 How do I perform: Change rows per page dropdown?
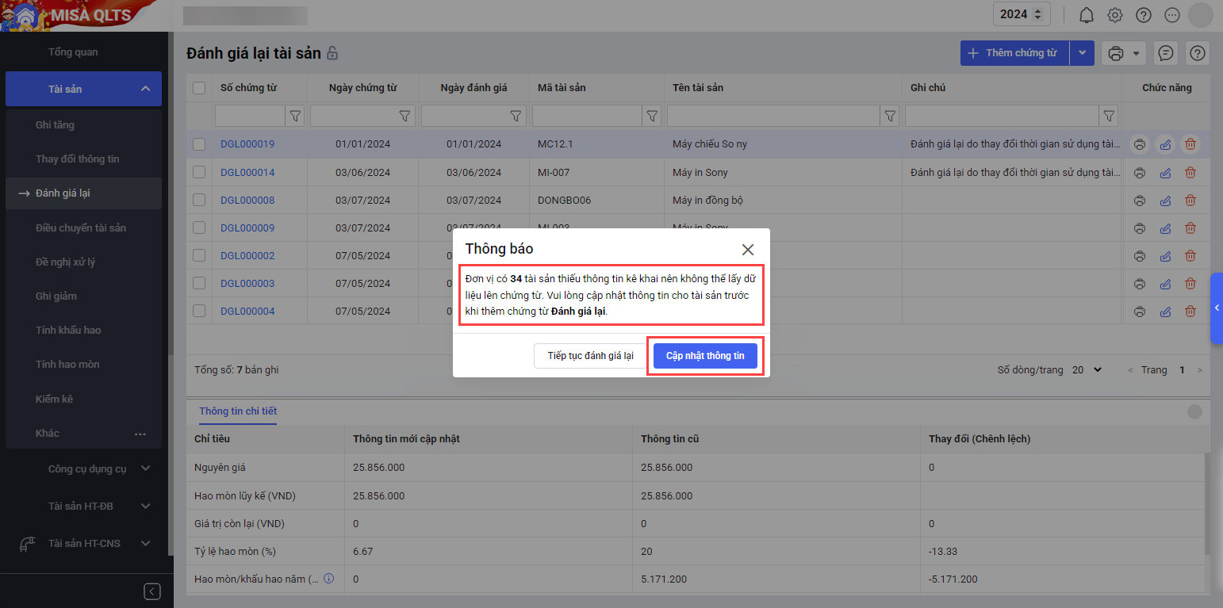coord(1087,370)
